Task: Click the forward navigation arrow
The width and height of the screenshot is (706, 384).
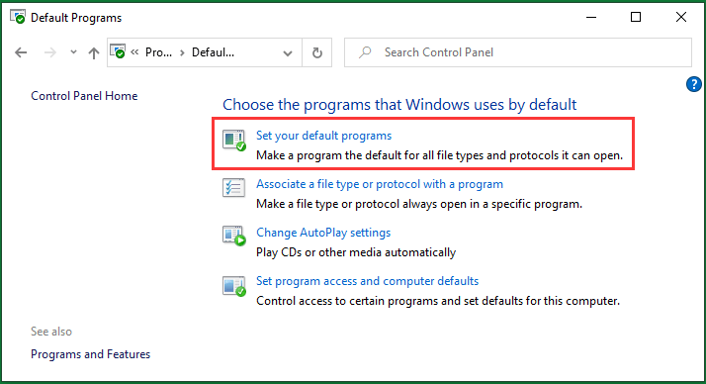Action: coord(50,52)
